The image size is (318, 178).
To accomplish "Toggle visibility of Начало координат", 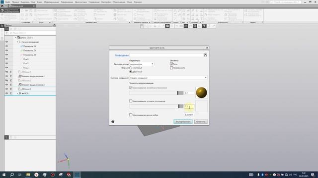I will tap(6, 42).
